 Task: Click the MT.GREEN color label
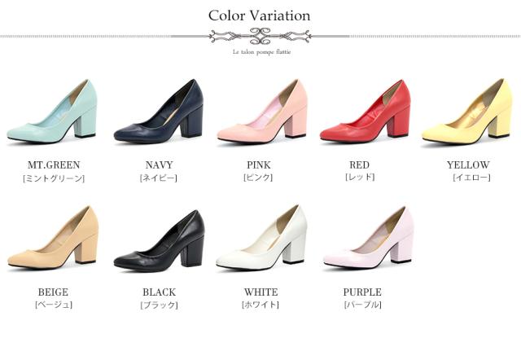54,165
